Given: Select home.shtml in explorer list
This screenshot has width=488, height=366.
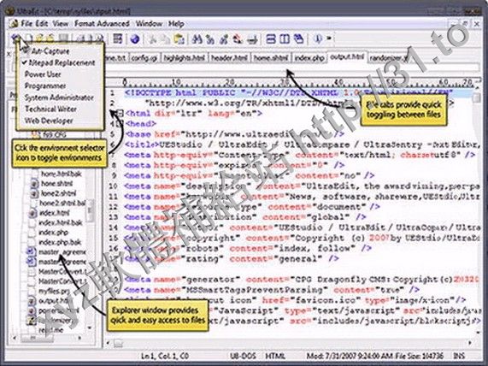Looking at the screenshot, I should 57,184.
